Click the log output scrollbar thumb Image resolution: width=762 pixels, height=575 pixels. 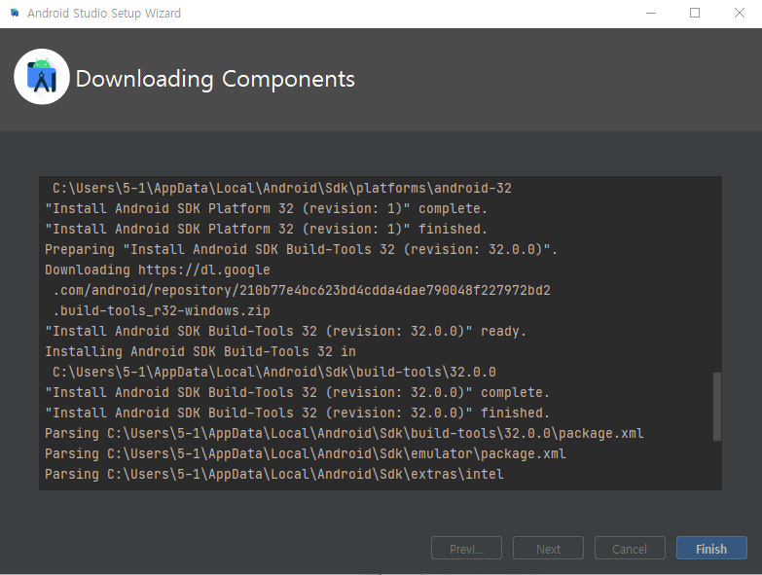717,407
